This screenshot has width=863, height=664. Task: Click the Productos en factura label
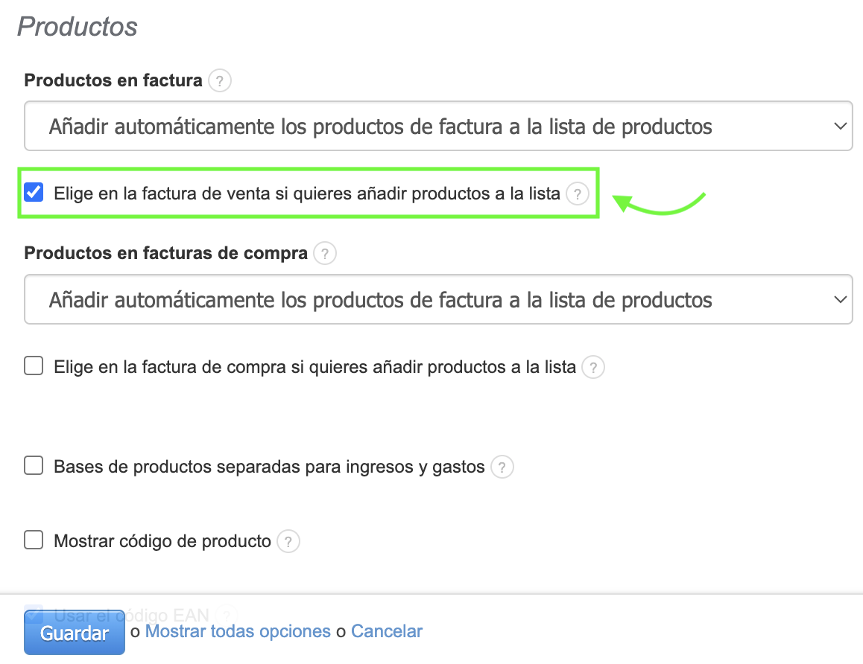click(x=113, y=80)
